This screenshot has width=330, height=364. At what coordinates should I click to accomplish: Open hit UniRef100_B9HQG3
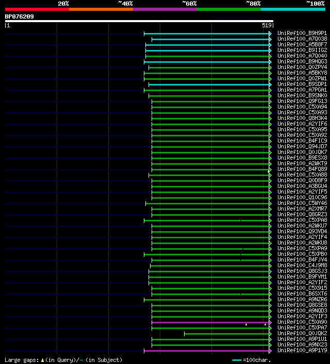pos(302,61)
